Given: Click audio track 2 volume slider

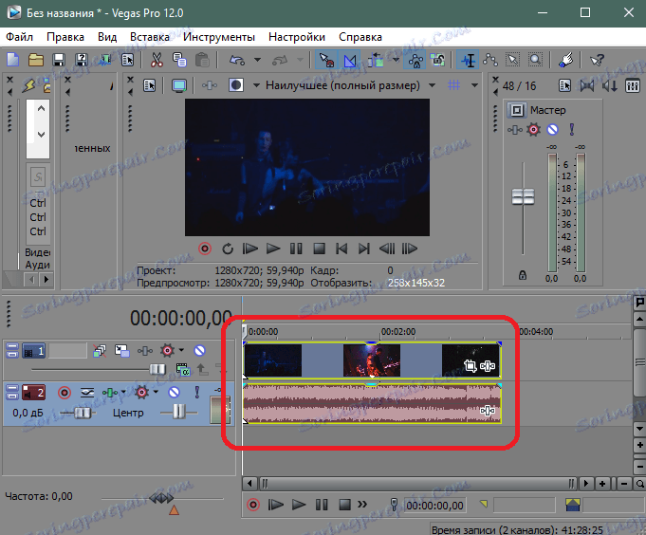Looking at the screenshot, I should click(83, 413).
